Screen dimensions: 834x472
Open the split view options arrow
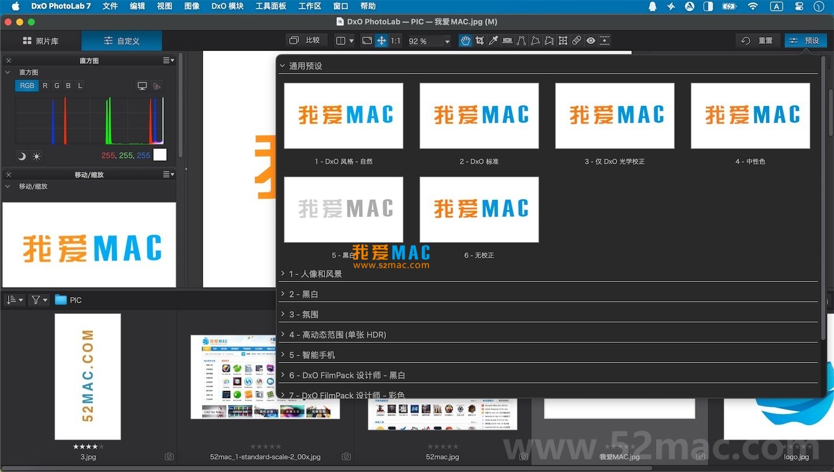351,41
